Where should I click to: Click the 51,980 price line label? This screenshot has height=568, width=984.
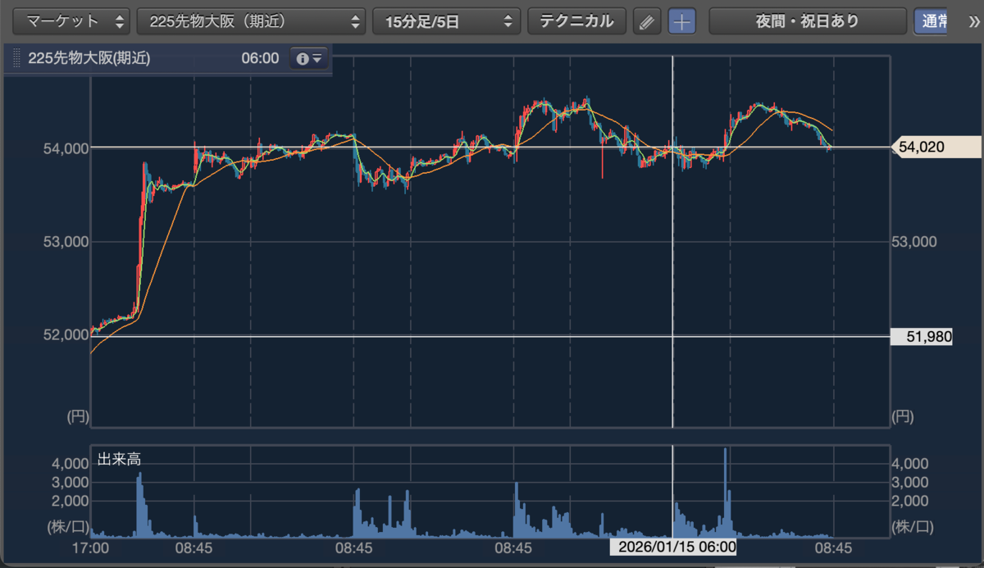[922, 336]
